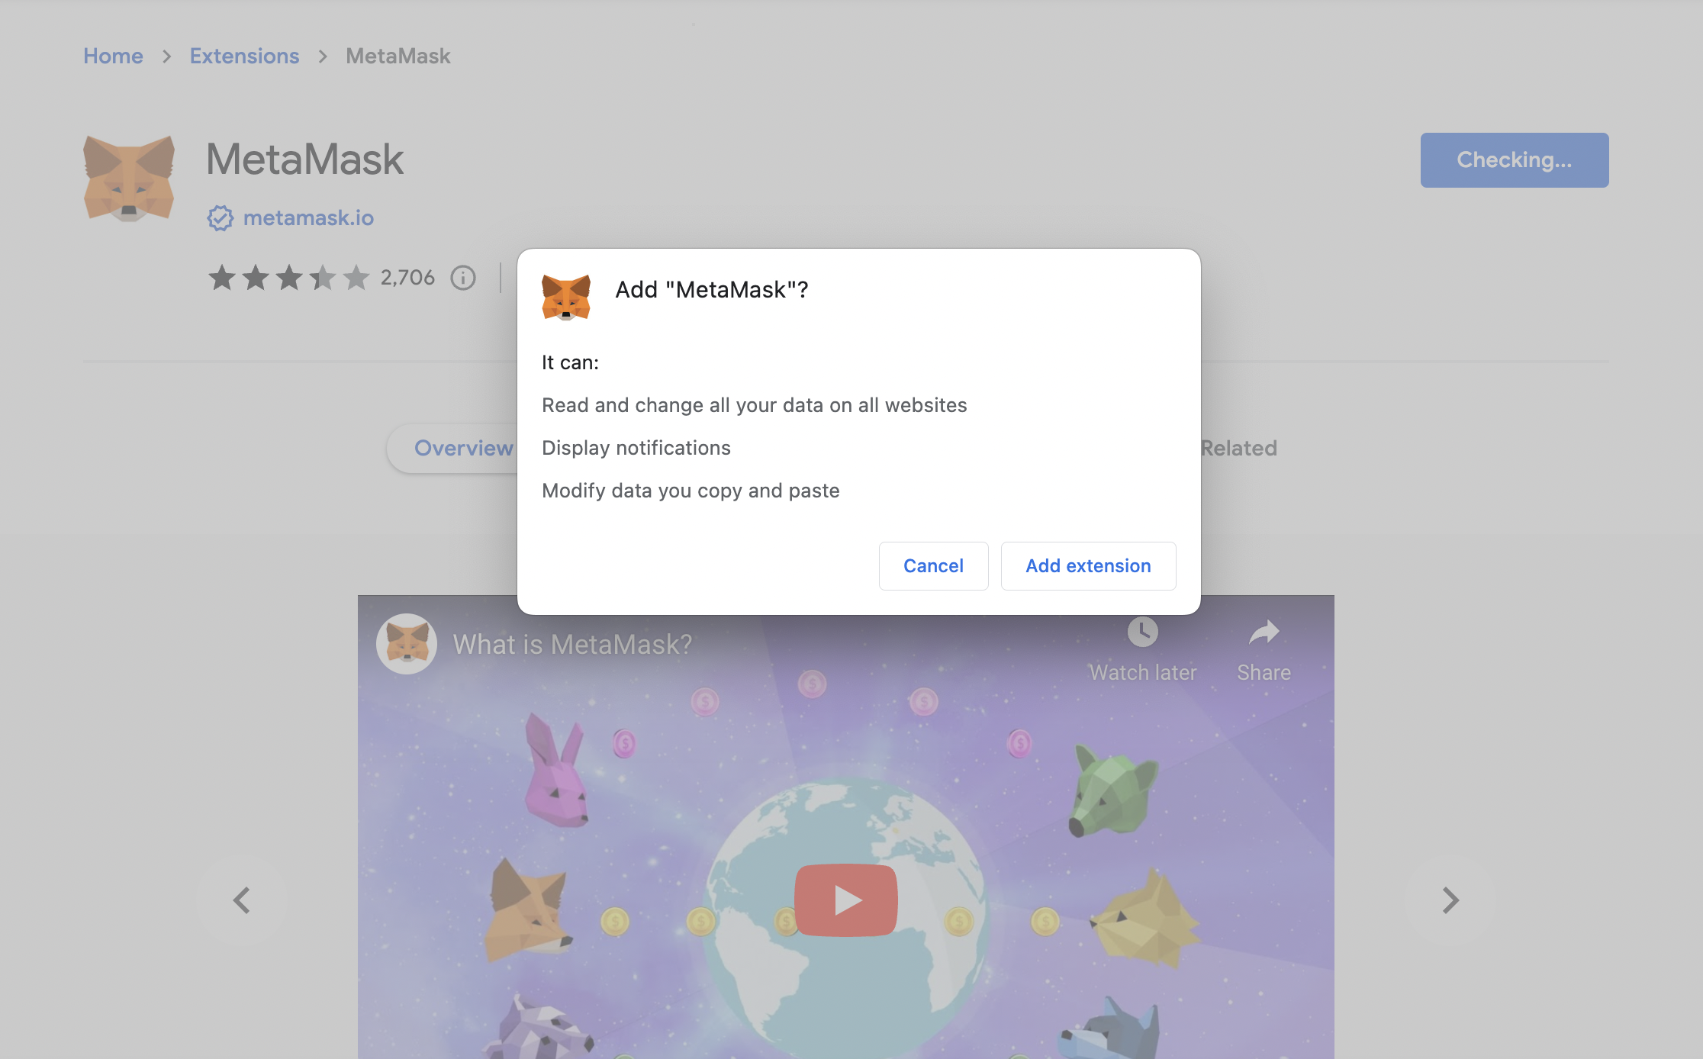Click the Share icon on the video

(x=1264, y=632)
